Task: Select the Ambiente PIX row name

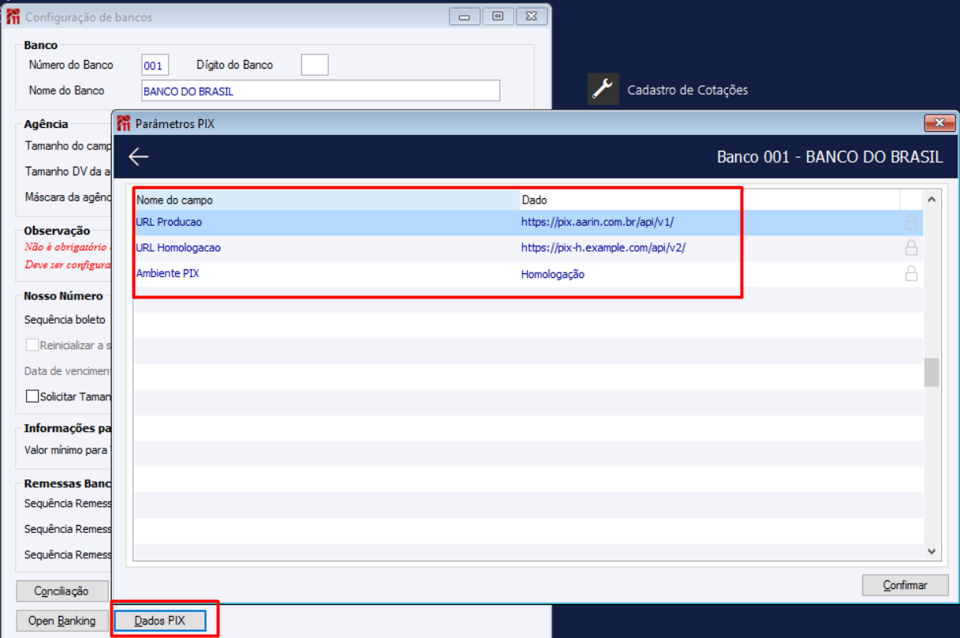Action: click(167, 274)
